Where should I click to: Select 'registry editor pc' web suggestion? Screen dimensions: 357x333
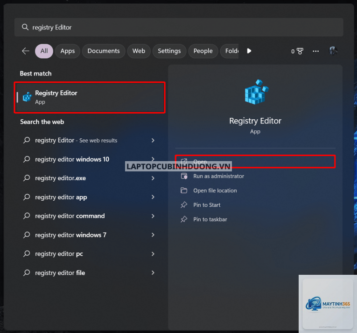coord(90,253)
